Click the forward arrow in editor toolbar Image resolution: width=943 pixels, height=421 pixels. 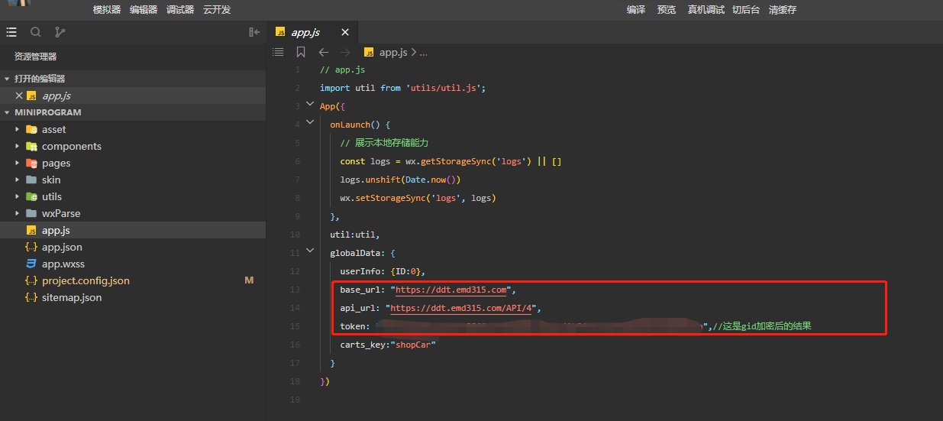[344, 52]
